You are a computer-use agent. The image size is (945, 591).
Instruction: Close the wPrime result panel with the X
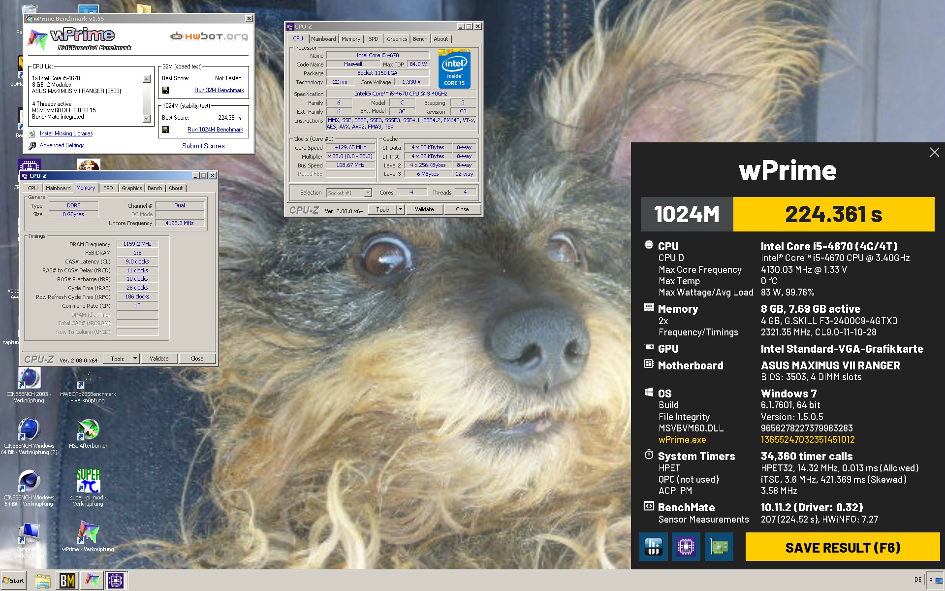pyautogui.click(x=934, y=152)
